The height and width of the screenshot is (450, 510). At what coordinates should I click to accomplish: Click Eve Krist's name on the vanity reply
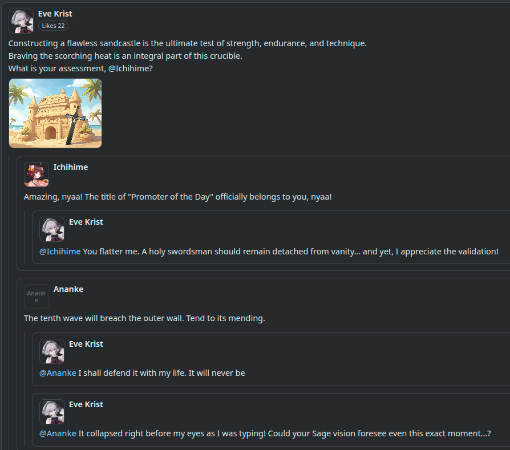[86, 222]
